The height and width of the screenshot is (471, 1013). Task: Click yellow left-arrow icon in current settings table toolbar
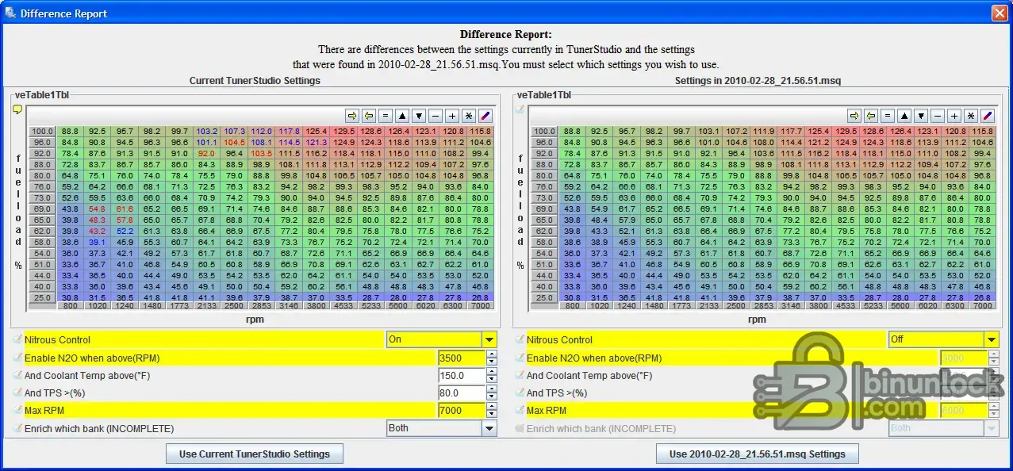pos(369,115)
